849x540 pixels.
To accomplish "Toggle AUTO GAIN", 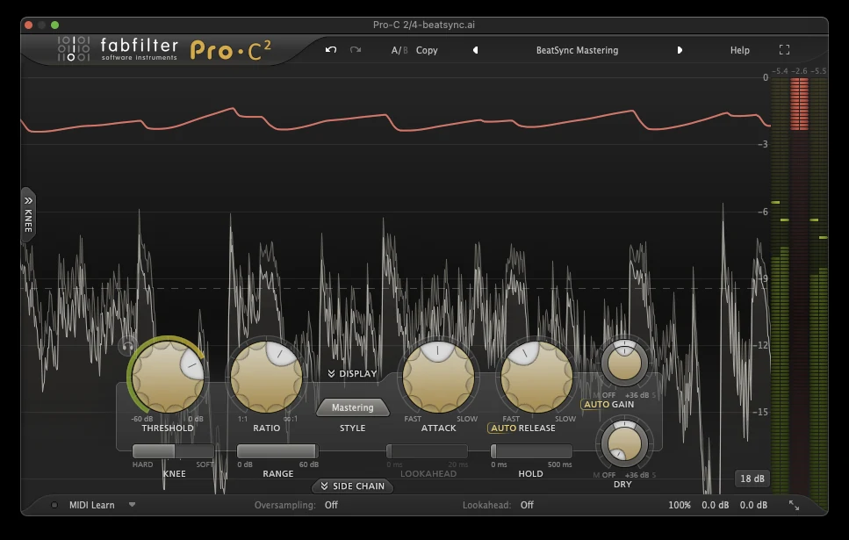I will [595, 405].
